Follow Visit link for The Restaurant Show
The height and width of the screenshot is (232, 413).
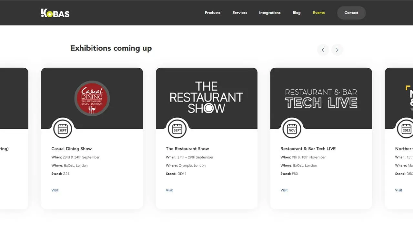[169, 190]
